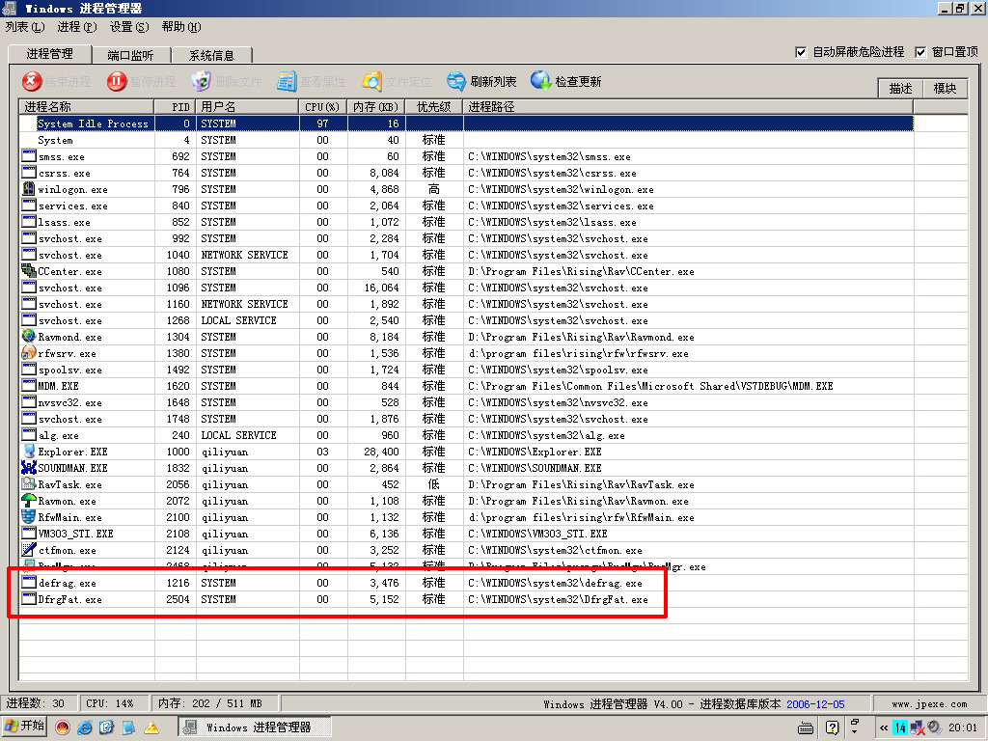Click the keyboard icon in the taskbar
This screenshot has height=741, width=988.
click(x=806, y=727)
